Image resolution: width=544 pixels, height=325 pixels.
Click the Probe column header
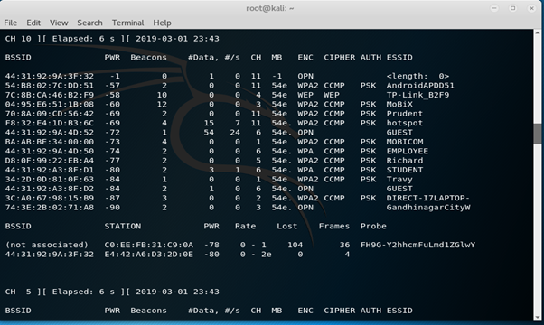click(x=373, y=227)
